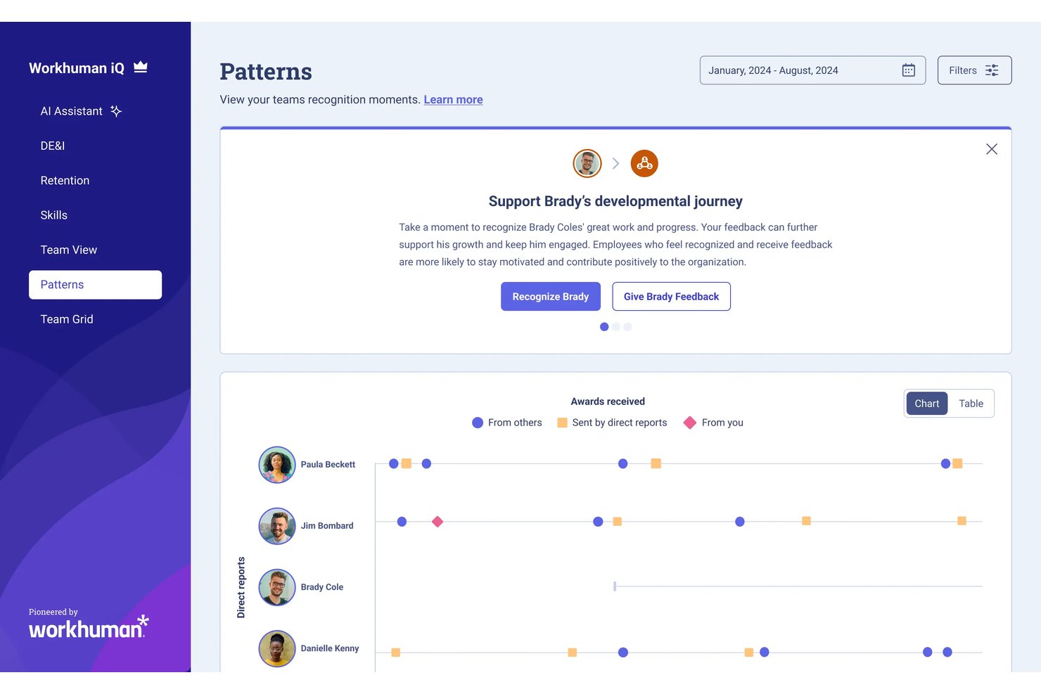The image size is (1041, 694).
Task: Click pink diamond marker on Jim Bombard's row
Action: 438,522
